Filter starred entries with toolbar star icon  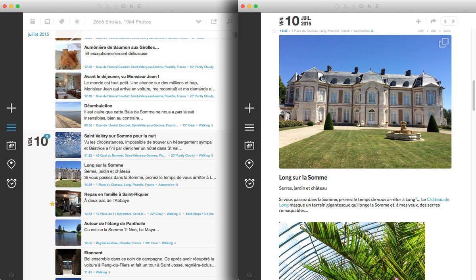[x=77, y=21]
